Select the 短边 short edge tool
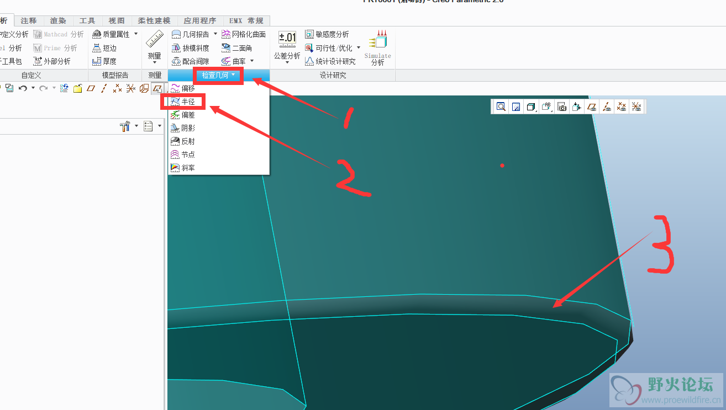The image size is (726, 410). (104, 48)
